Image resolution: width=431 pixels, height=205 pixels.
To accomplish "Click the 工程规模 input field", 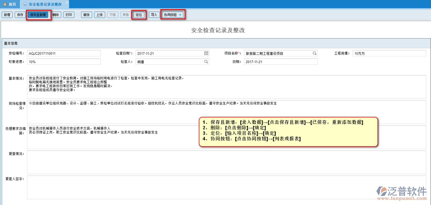I will pos(389,53).
